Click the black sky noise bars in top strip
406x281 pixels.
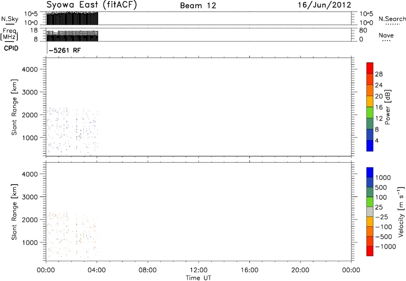point(72,18)
